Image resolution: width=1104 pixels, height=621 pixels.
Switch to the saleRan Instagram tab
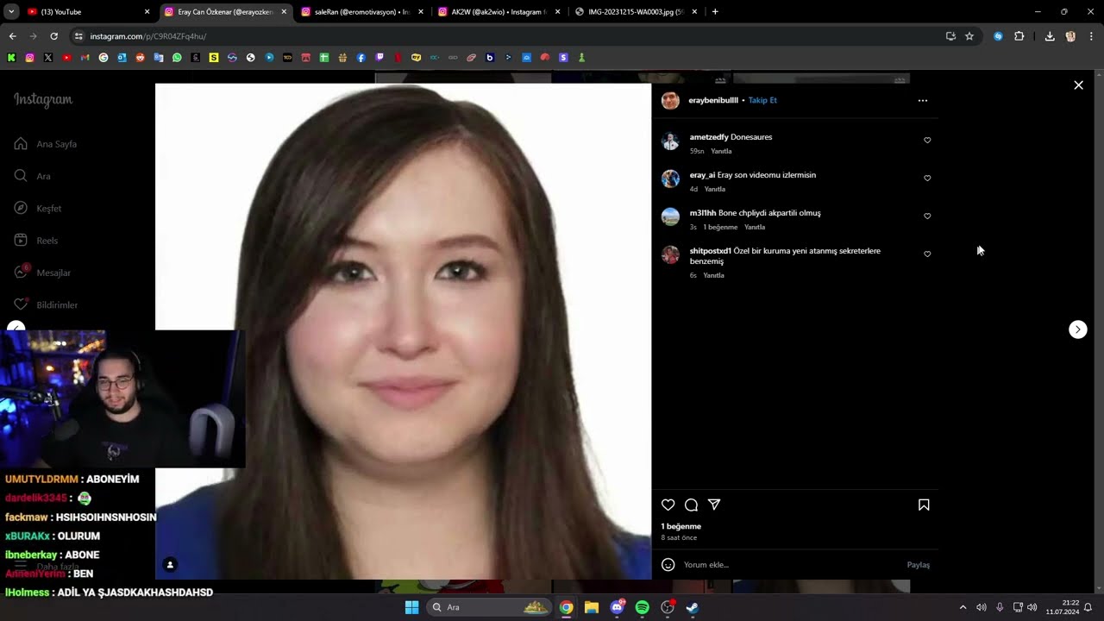[x=362, y=12]
